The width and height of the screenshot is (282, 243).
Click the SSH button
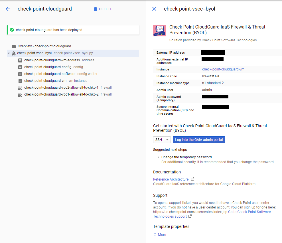coord(159,140)
